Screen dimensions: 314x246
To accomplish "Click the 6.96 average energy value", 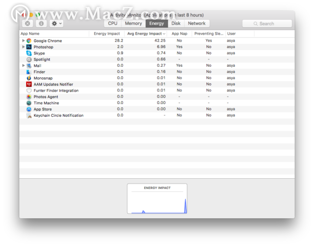I will (161, 47).
